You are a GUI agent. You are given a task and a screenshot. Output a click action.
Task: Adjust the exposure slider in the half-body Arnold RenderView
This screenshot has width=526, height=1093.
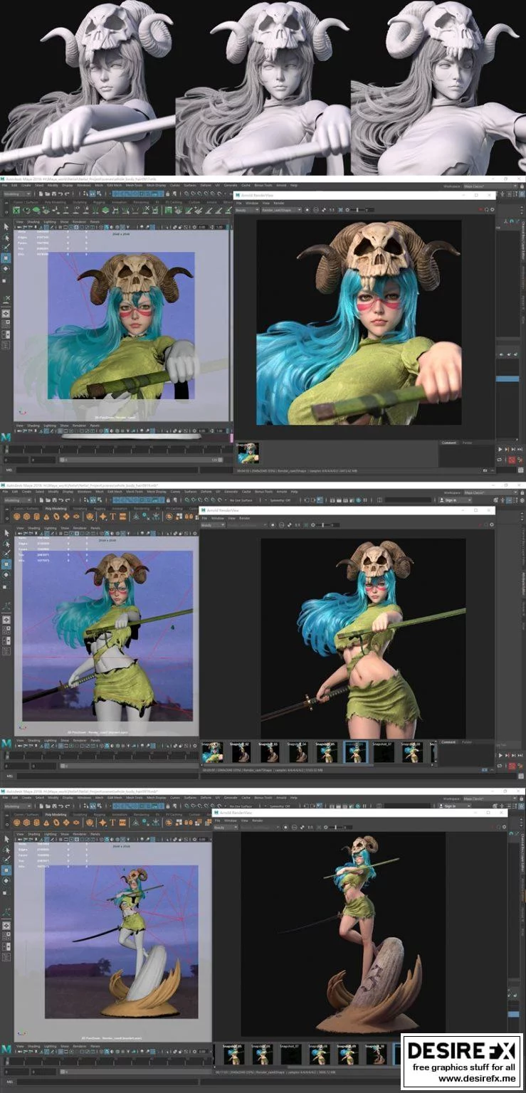coord(323,525)
